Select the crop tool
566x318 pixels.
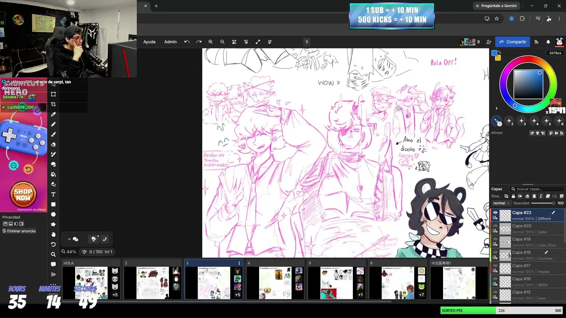pyautogui.click(x=54, y=104)
